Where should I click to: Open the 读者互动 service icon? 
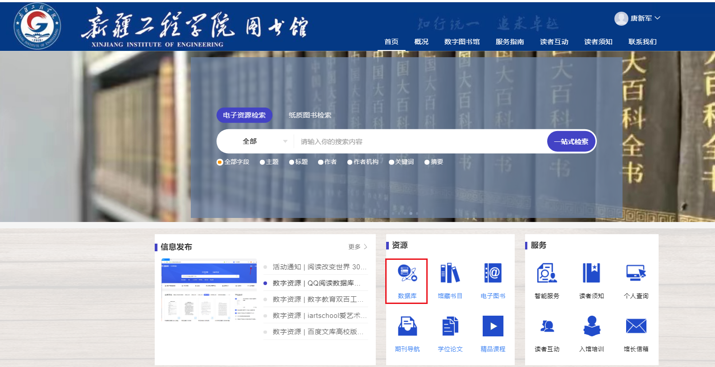547,326
